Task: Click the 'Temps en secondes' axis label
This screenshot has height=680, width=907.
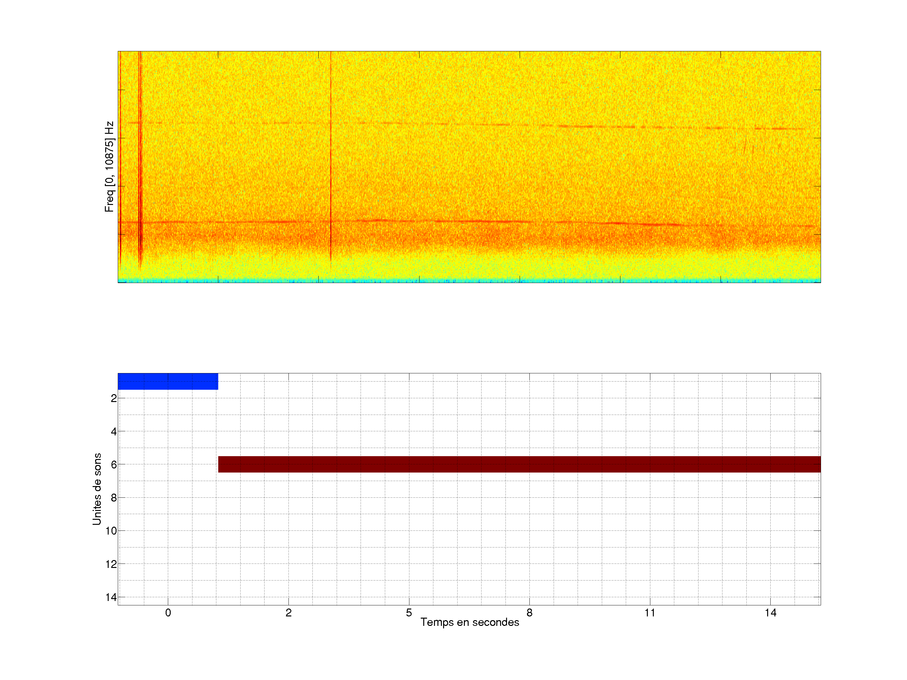Action: [470, 622]
